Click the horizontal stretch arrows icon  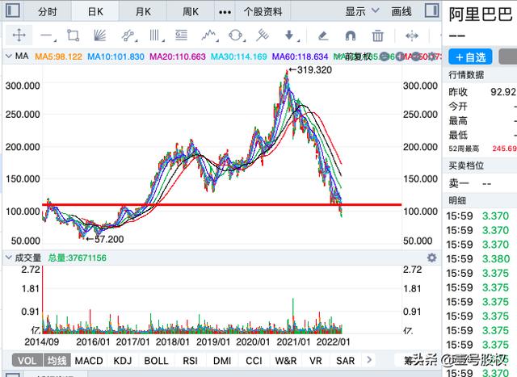[412, 36]
